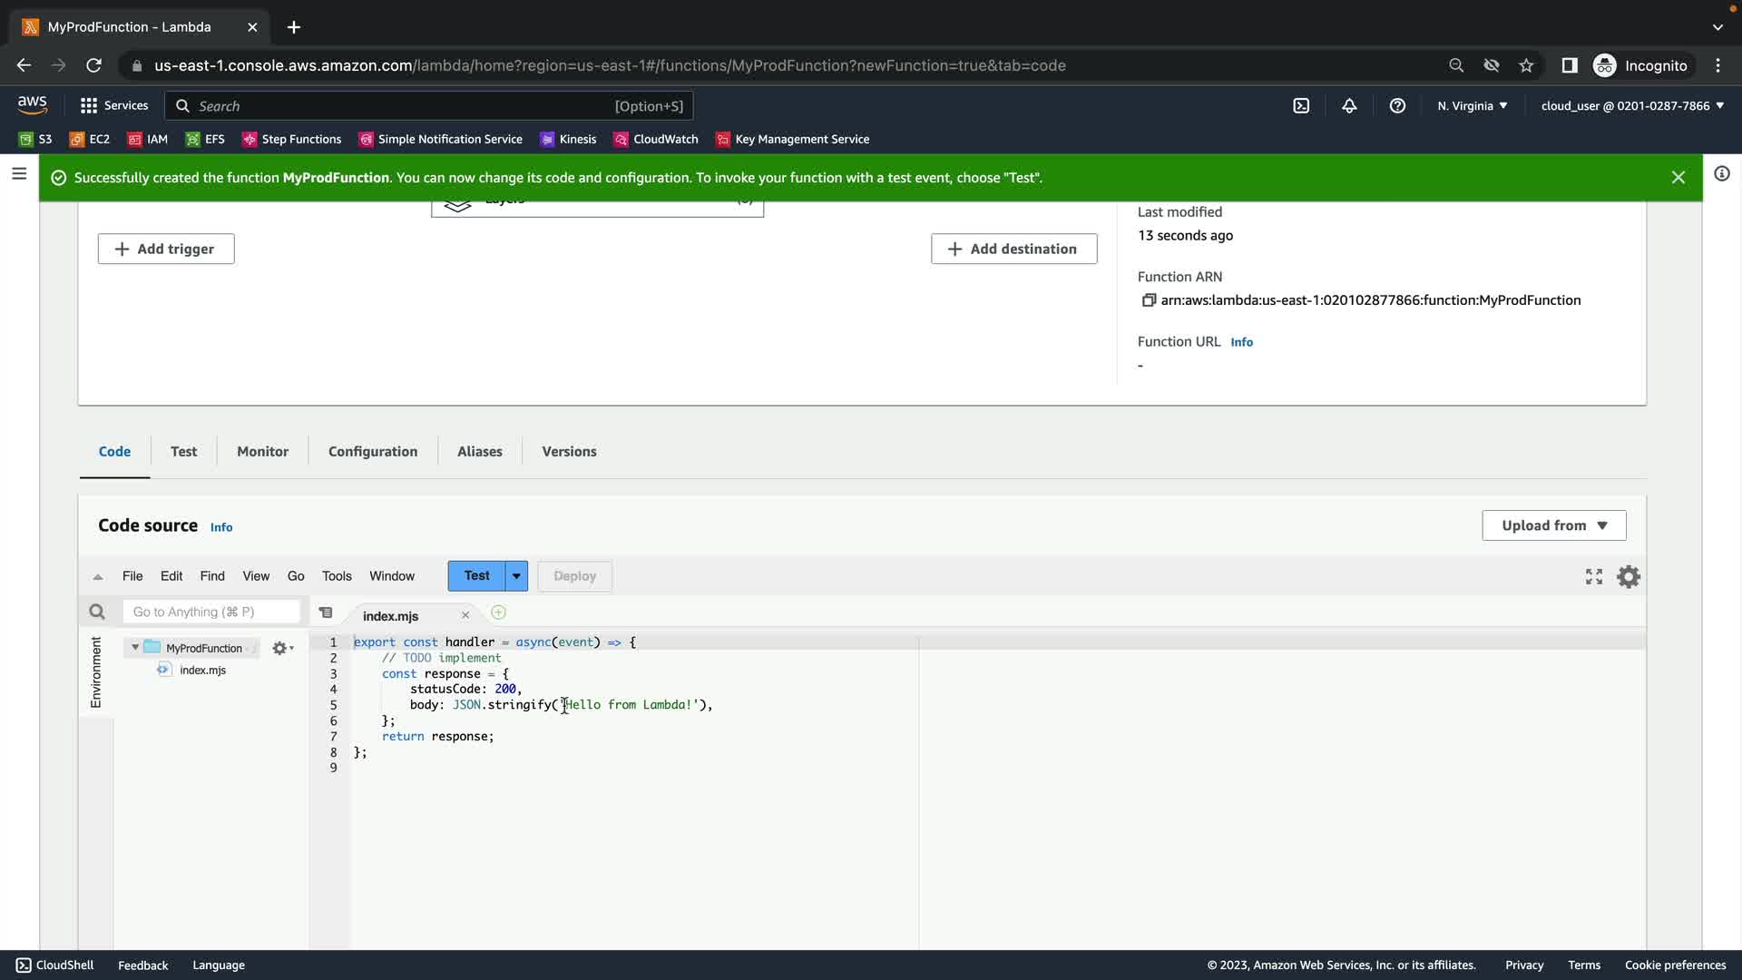This screenshot has width=1742, height=980.
Task: Open editor preferences gear icon
Action: [1629, 577]
